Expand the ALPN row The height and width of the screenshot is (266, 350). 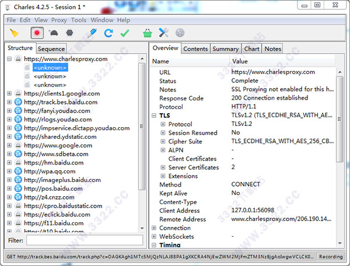[x=163, y=150]
